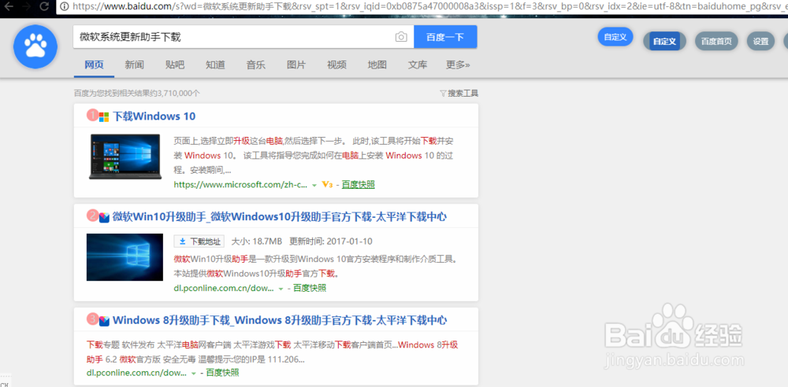This screenshot has width=788, height=387.
Task: Click the text 大小: 18.7MB
Action: [256, 241]
